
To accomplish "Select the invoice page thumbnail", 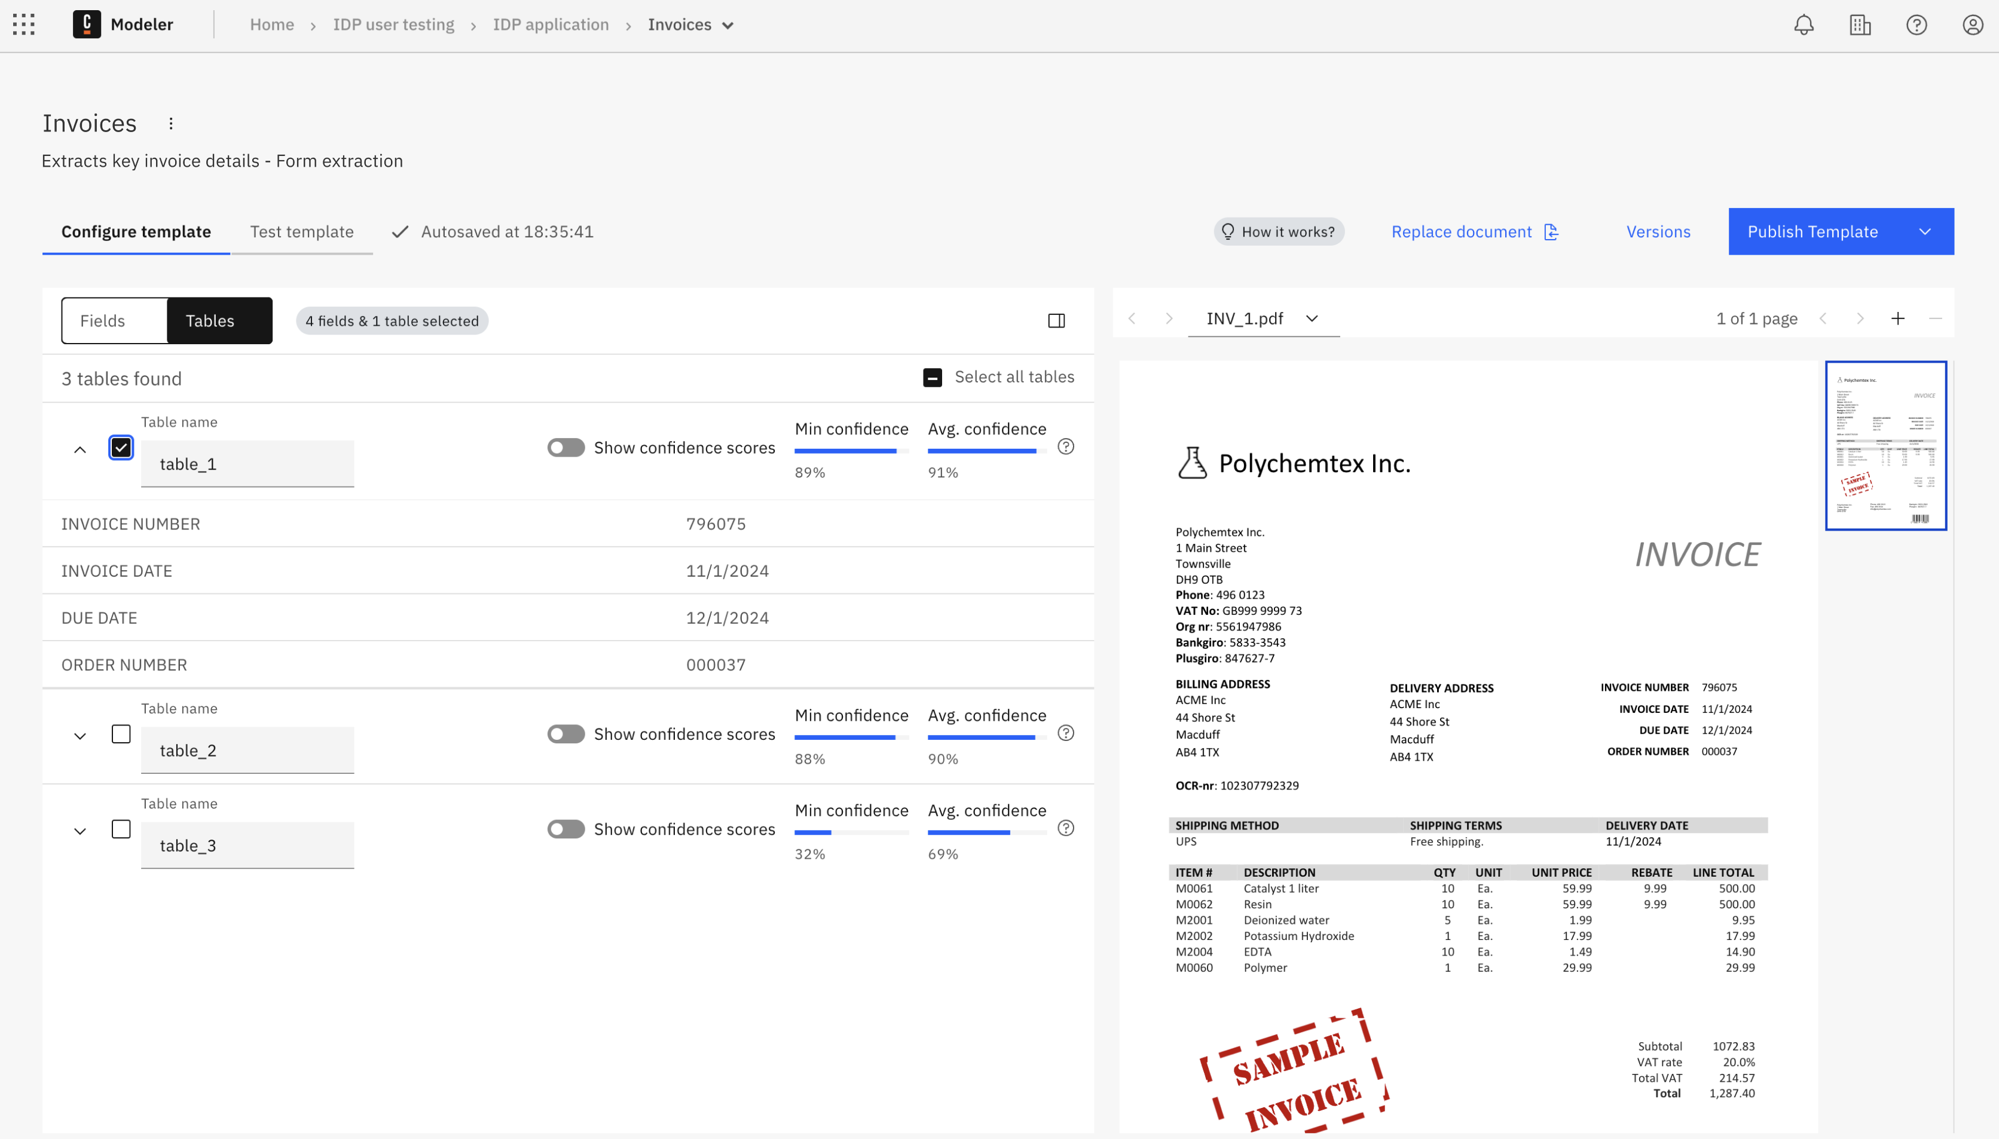I will click(x=1885, y=446).
